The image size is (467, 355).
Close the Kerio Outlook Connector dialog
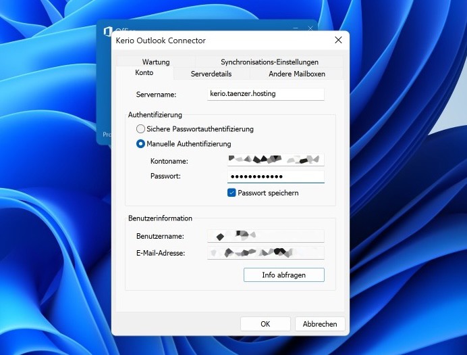[338, 40]
